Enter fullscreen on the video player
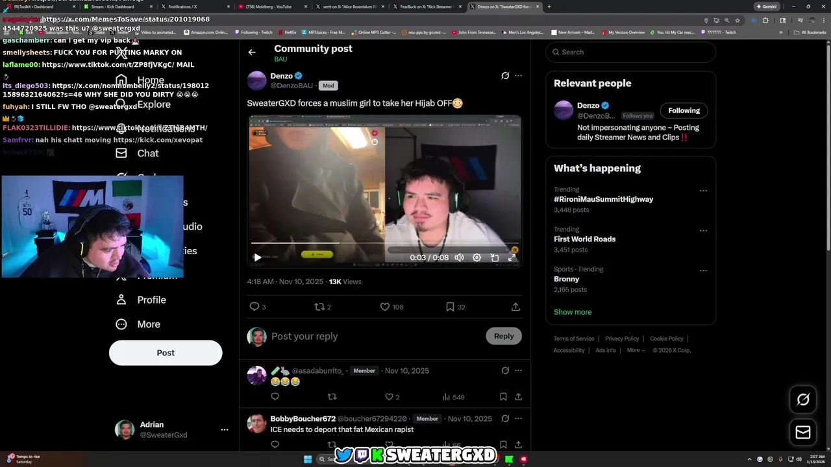This screenshot has width=831, height=467. (512, 257)
